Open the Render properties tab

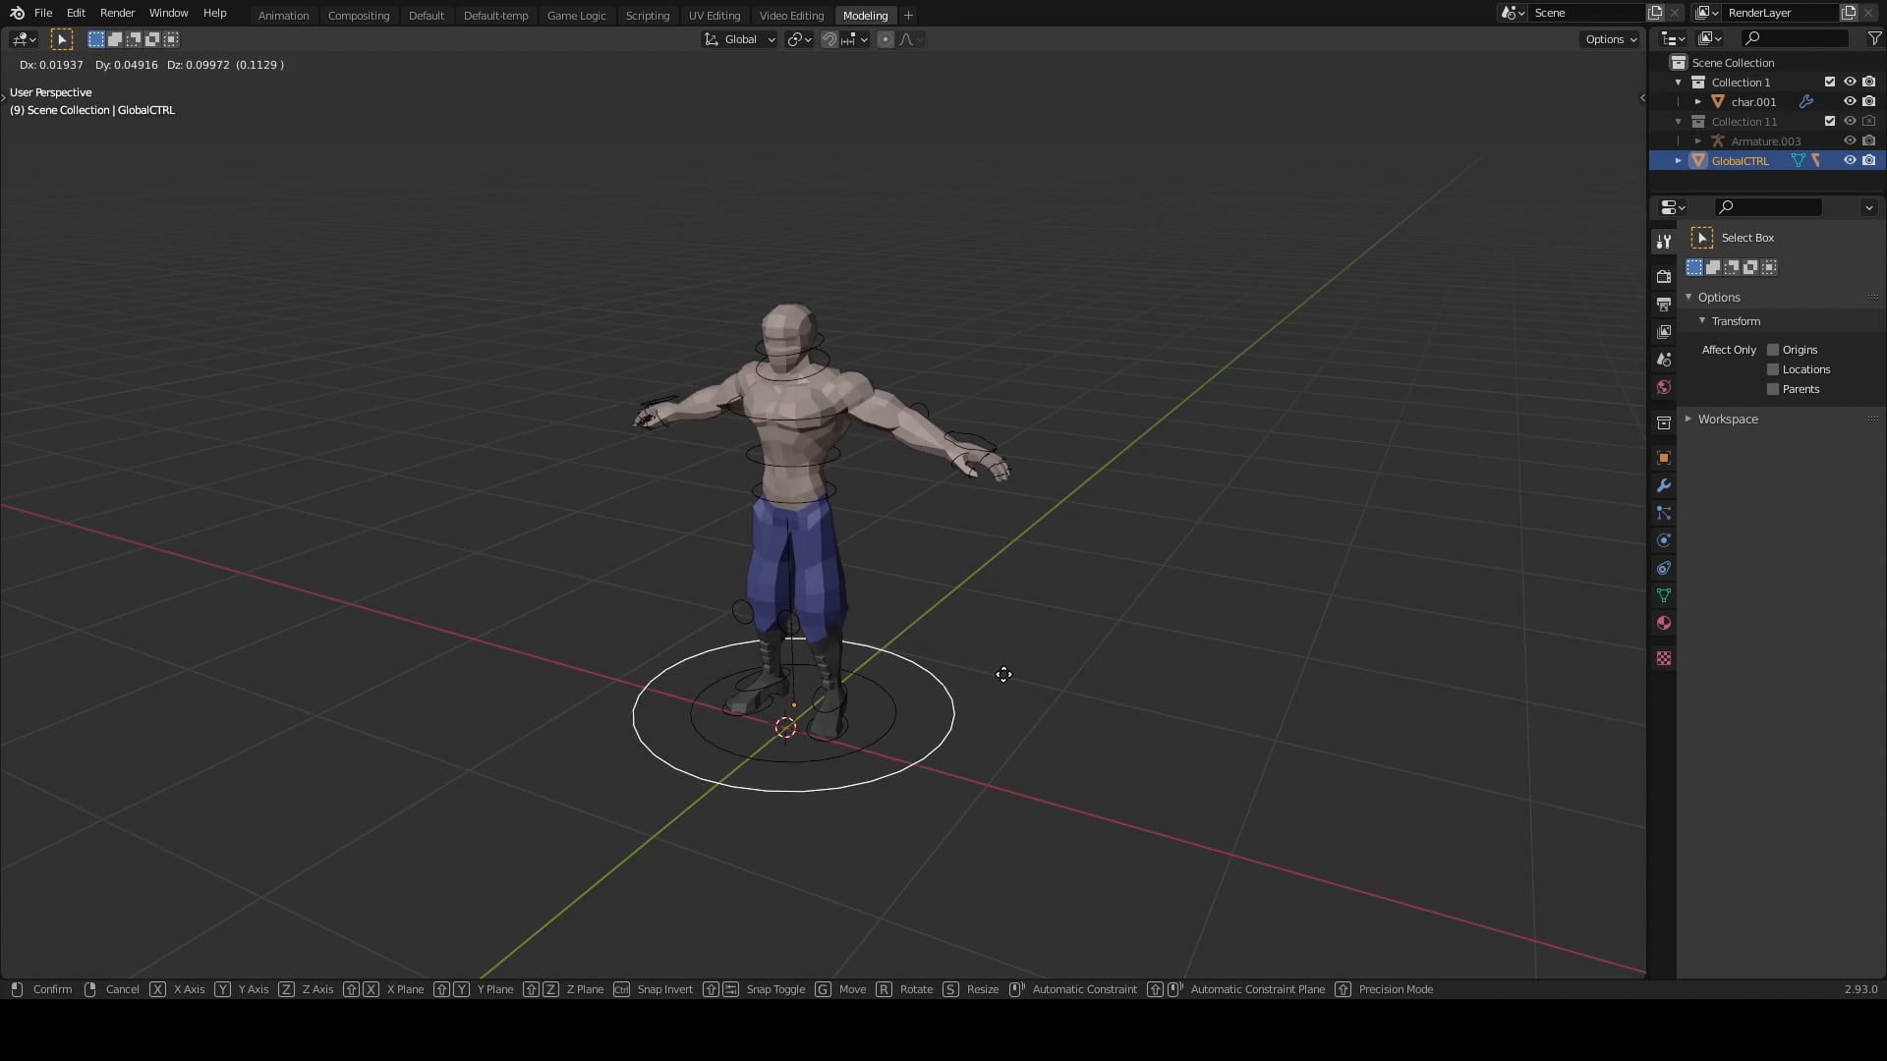(x=1663, y=277)
